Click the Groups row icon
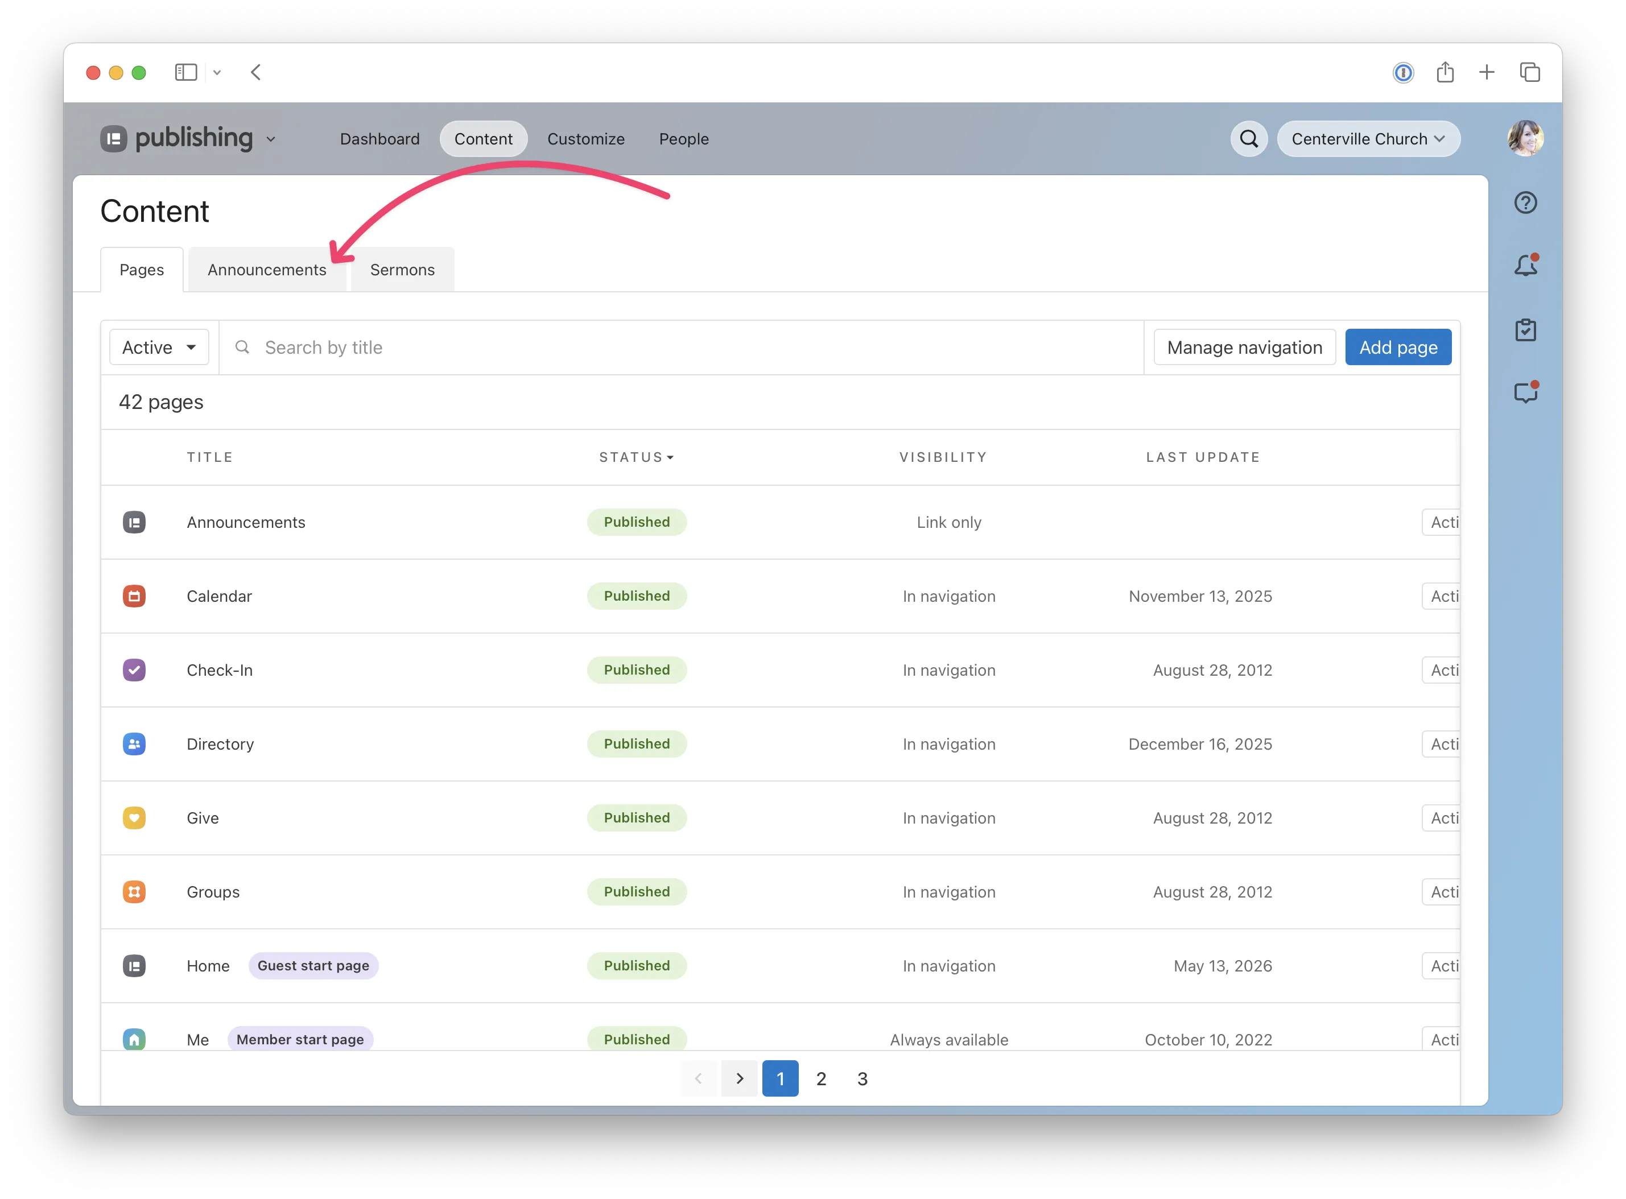 [x=134, y=893]
